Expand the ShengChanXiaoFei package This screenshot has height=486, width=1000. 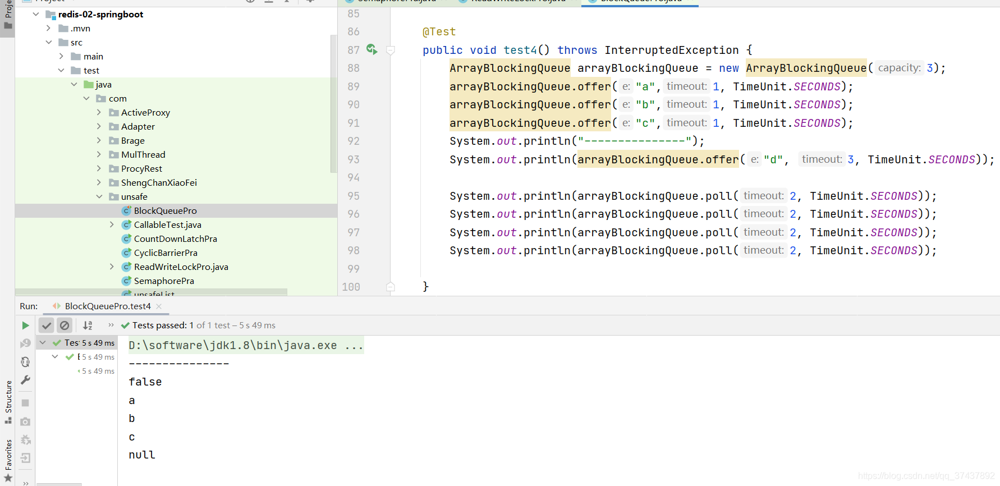point(99,182)
